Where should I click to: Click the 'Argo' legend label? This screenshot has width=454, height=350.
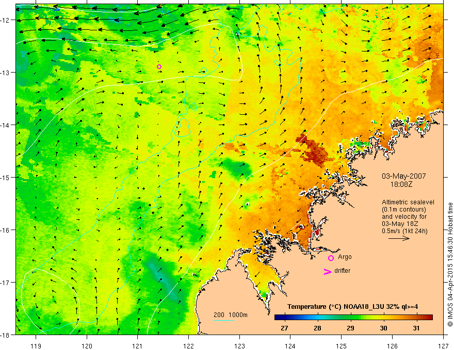point(345,257)
